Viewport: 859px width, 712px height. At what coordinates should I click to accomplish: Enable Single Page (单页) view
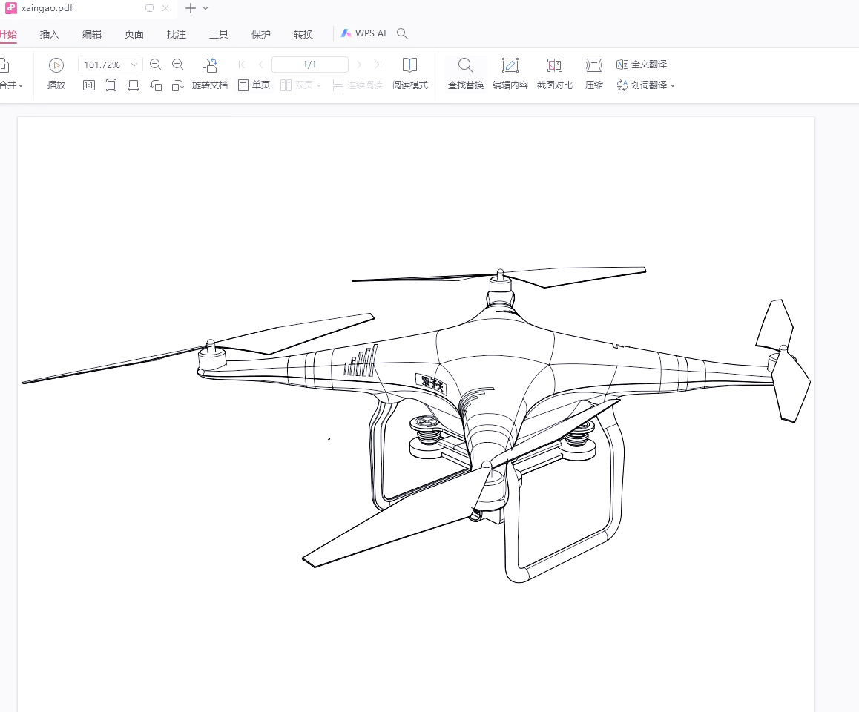point(254,85)
